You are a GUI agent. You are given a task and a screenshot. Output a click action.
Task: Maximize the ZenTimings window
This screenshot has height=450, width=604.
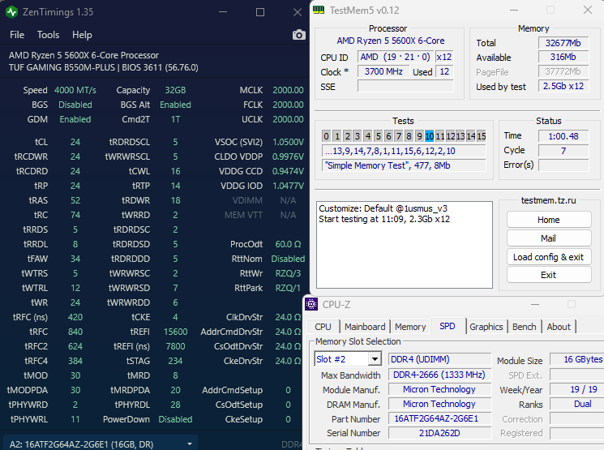tap(260, 12)
